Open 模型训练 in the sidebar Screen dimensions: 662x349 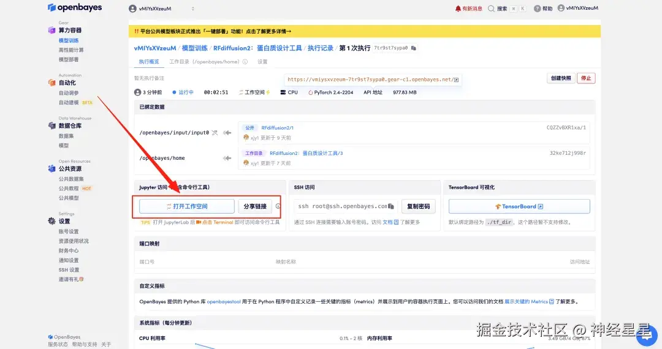coord(69,40)
